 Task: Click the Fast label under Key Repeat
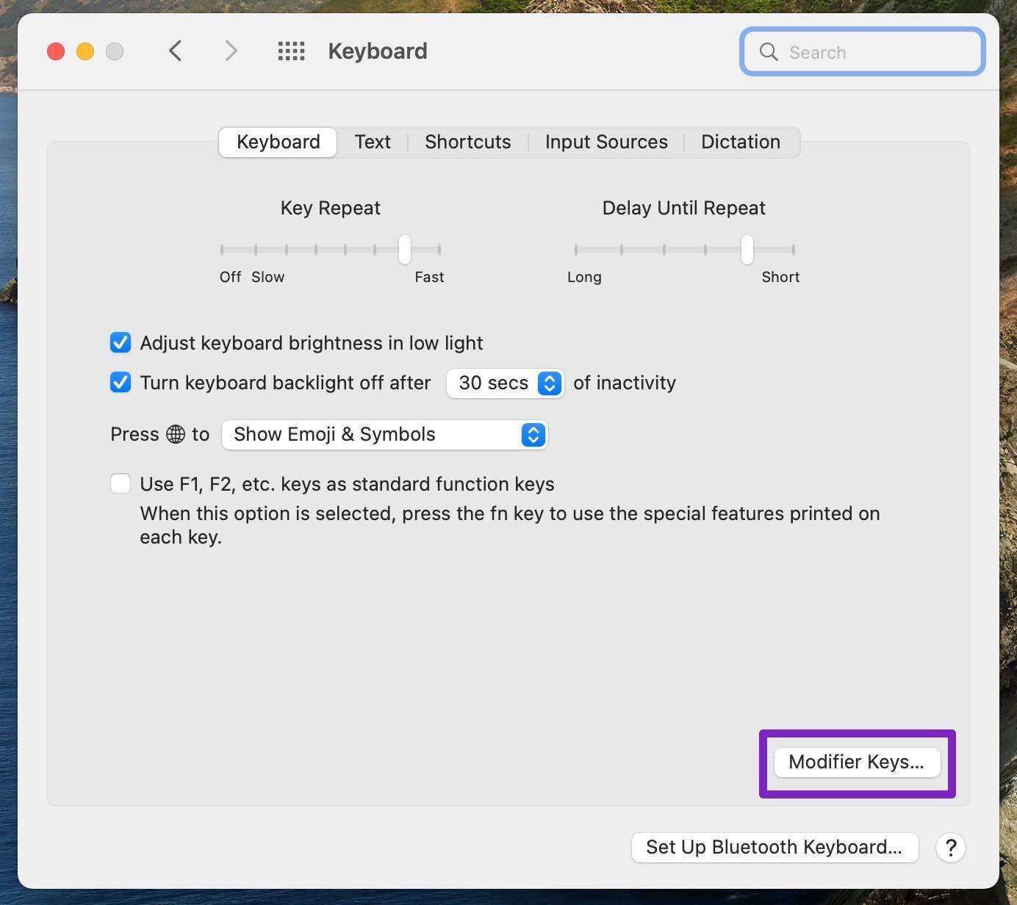tap(429, 277)
